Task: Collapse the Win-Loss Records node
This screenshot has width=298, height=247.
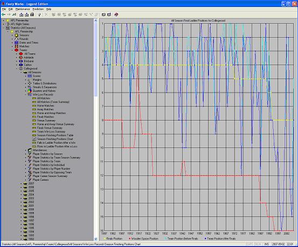Action: click(25, 95)
